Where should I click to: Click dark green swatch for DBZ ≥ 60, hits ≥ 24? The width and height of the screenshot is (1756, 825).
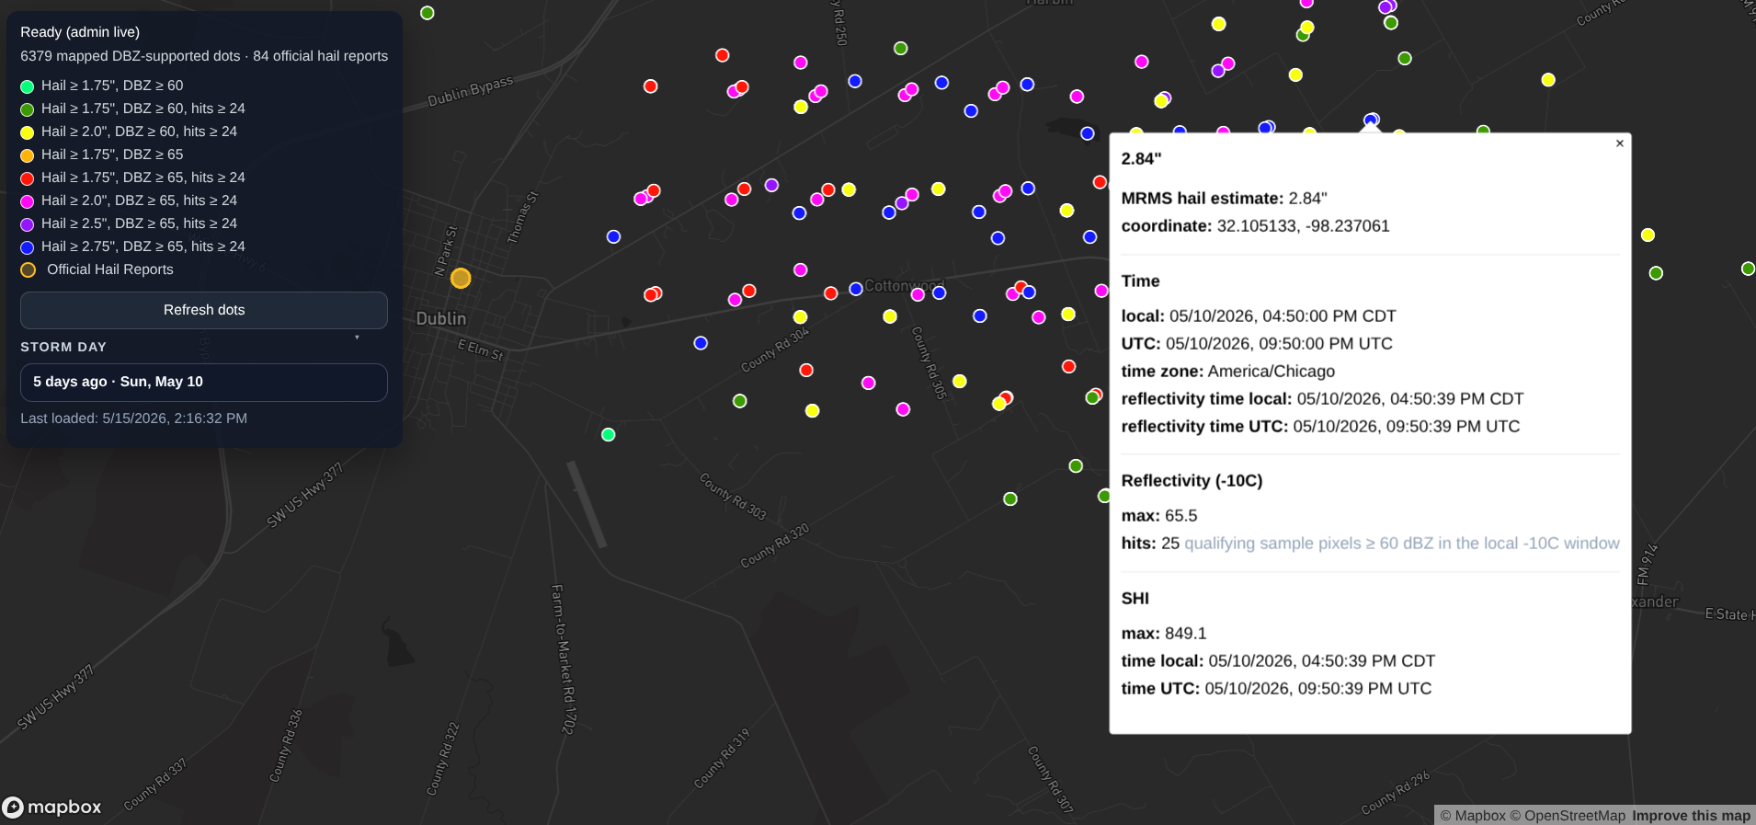[x=28, y=109]
